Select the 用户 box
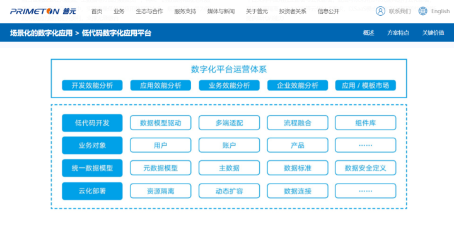Viewport: 454px width, 242px height. tap(160, 145)
